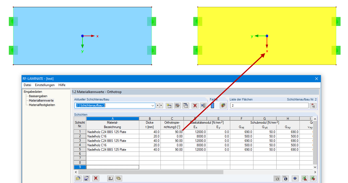
Task: Copy the current Schichtenaufbau
Action: tap(186, 105)
